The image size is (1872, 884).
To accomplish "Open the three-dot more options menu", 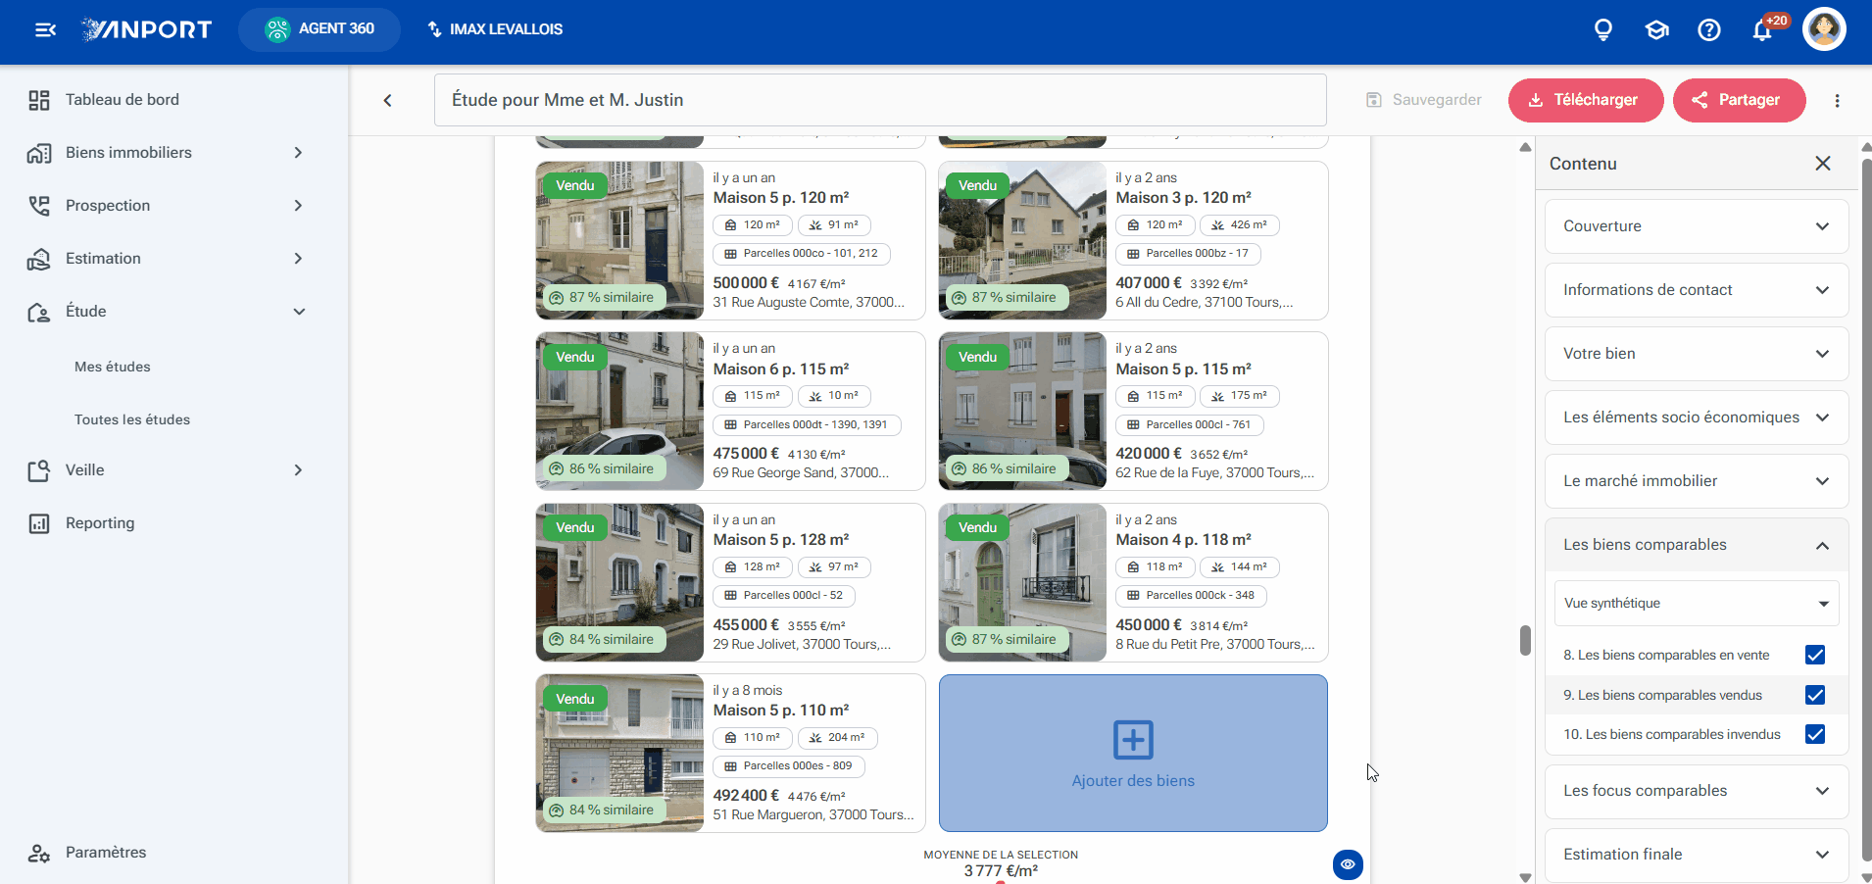I will [x=1837, y=100].
